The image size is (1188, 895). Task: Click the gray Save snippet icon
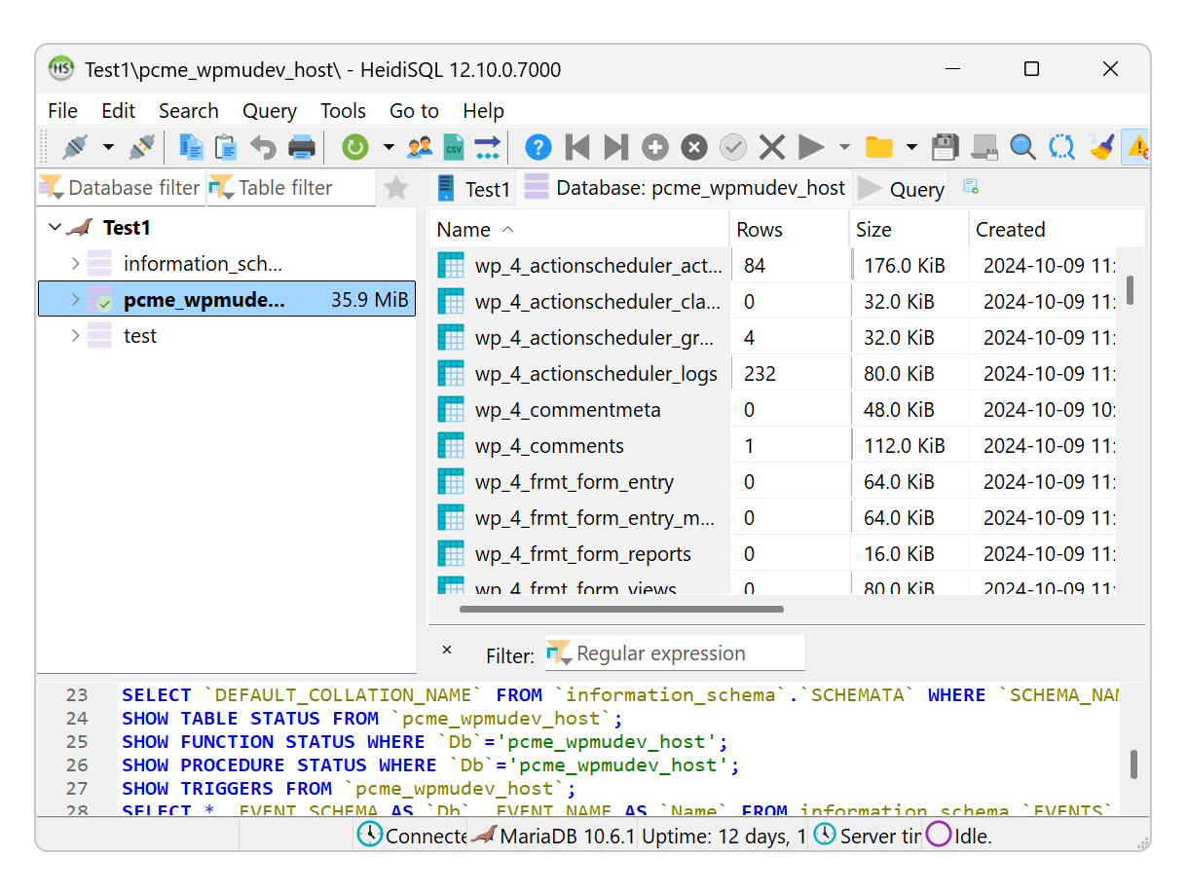click(984, 148)
